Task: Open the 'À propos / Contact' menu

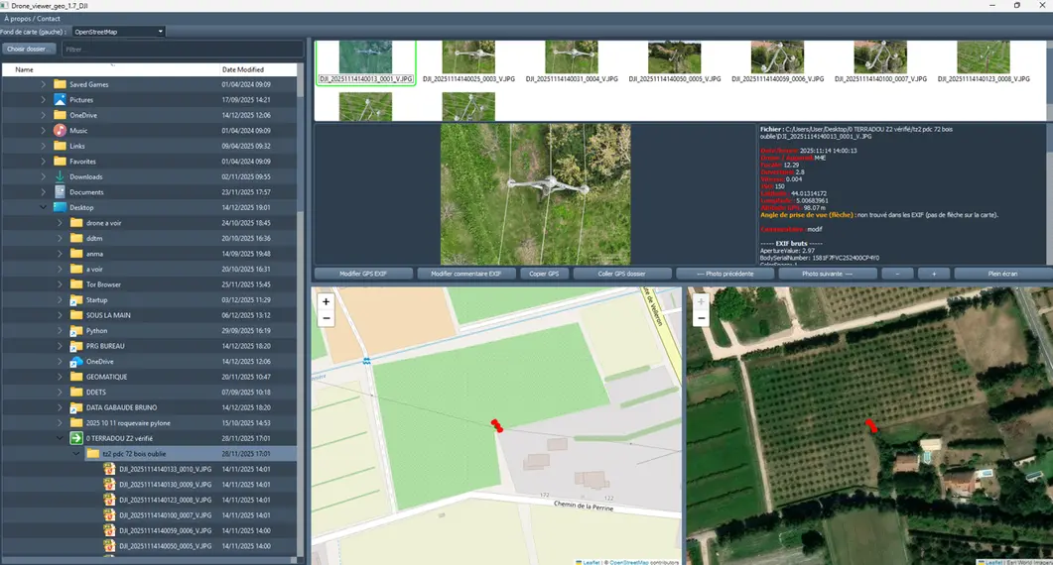Action: pos(32,19)
